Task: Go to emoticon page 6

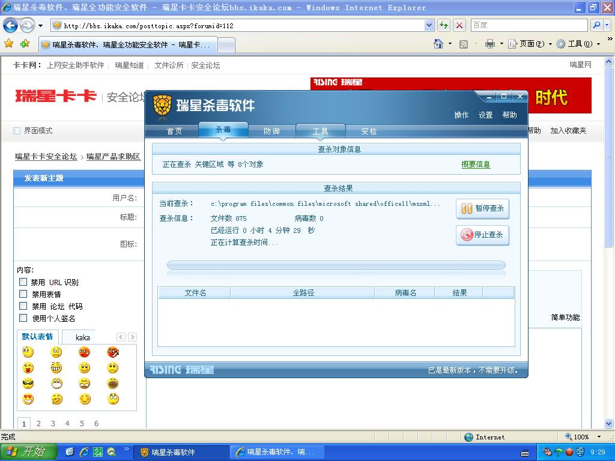Action: 96,423
